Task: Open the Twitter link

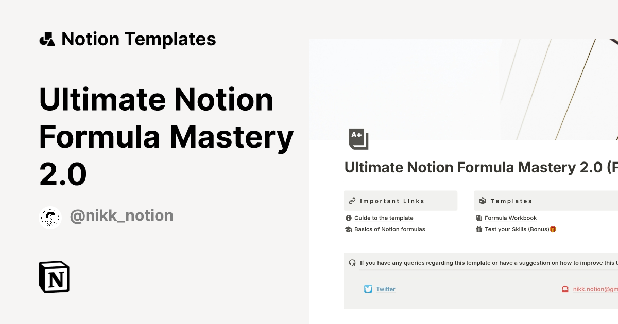Action: point(385,289)
